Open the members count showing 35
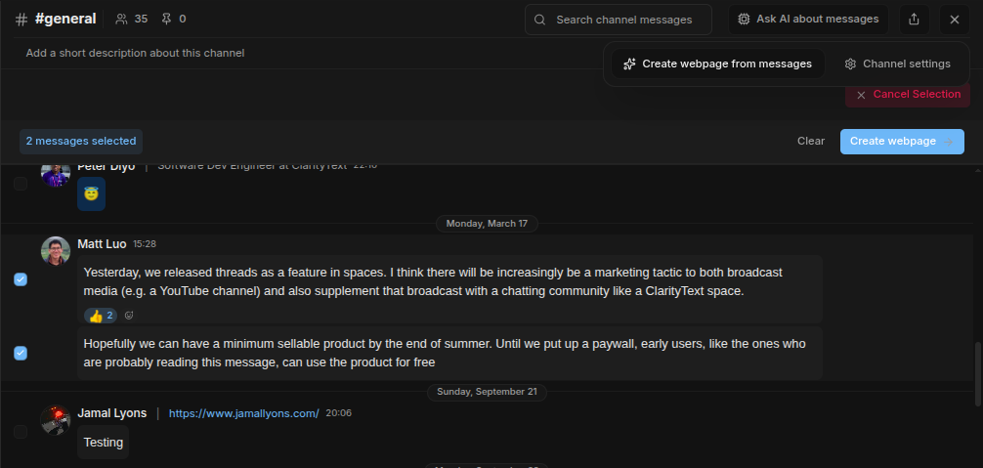983x468 pixels. (132, 19)
